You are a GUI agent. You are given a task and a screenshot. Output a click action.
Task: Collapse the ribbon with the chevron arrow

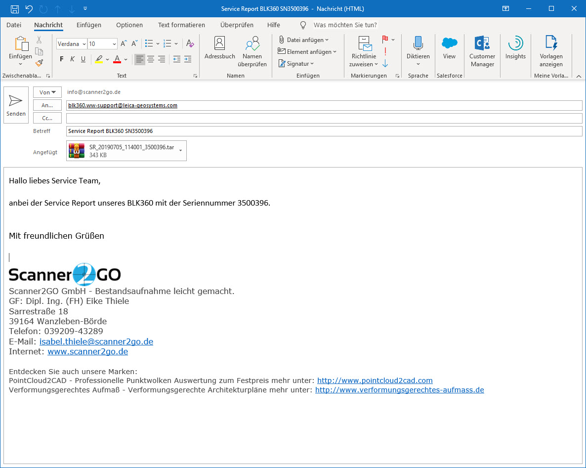pyautogui.click(x=579, y=76)
